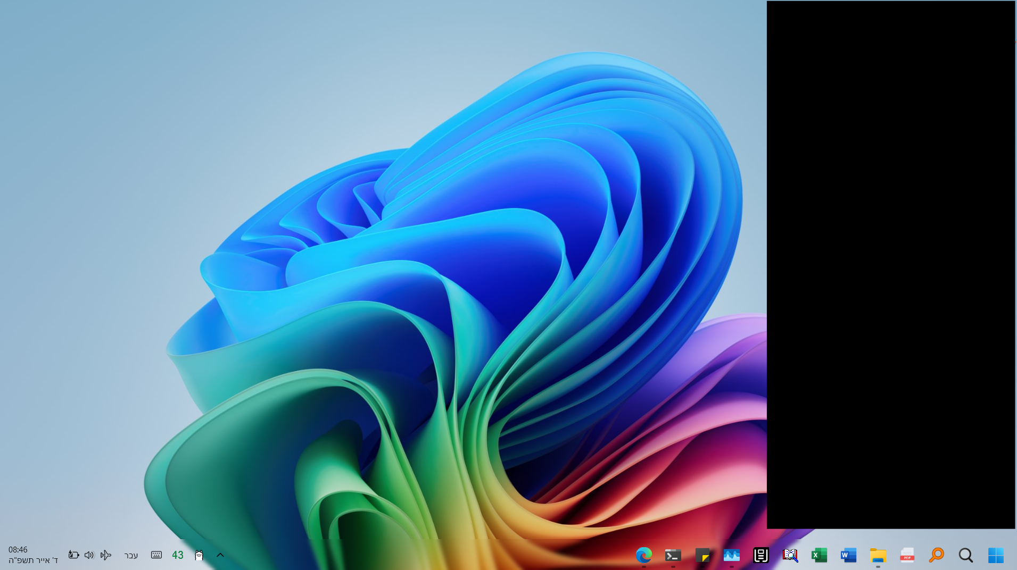Open the Windows Start menu
This screenshot has width=1017, height=570.
pyautogui.click(x=995, y=555)
